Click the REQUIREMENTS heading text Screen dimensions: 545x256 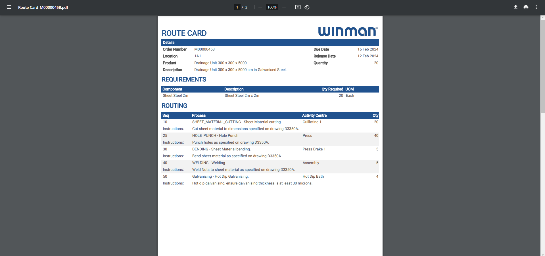click(184, 79)
